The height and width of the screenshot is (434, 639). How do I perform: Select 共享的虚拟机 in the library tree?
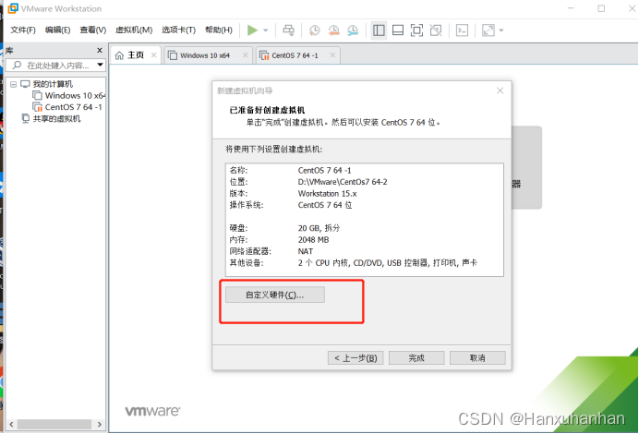point(56,118)
